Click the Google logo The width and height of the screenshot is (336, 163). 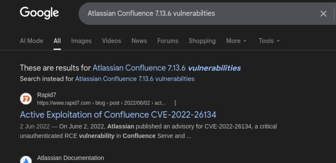tap(39, 13)
